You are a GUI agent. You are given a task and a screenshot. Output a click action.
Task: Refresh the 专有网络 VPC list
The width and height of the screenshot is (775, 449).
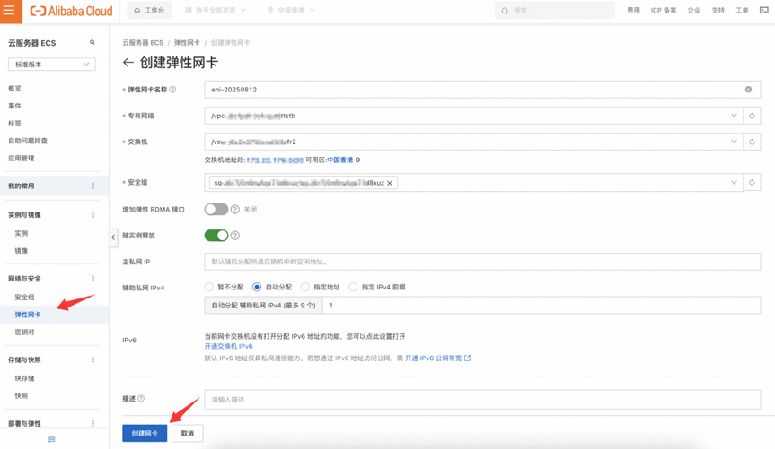pos(752,116)
